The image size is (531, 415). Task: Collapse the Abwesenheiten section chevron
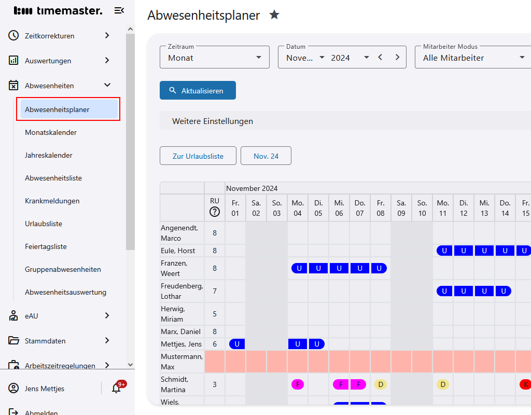pyautogui.click(x=107, y=85)
